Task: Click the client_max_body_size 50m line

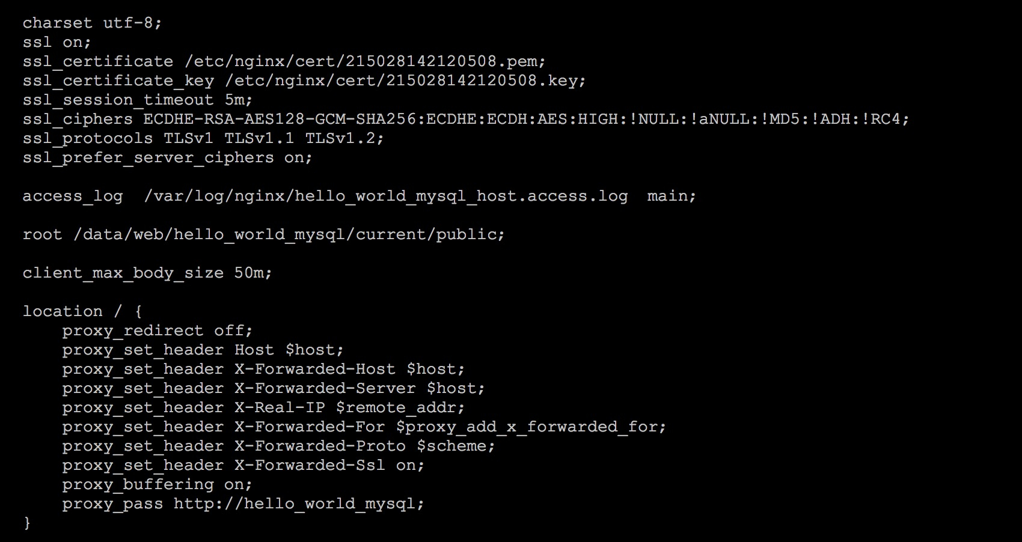Action: [x=147, y=273]
